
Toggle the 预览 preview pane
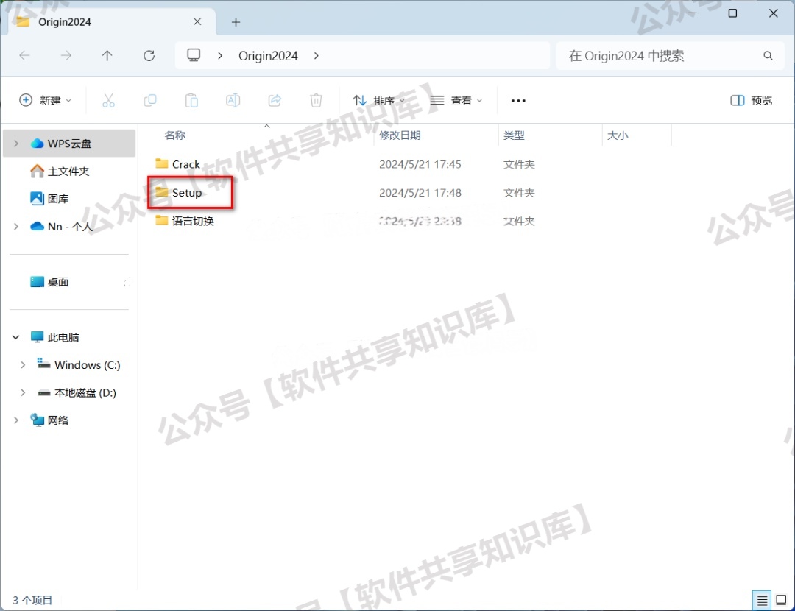click(751, 100)
